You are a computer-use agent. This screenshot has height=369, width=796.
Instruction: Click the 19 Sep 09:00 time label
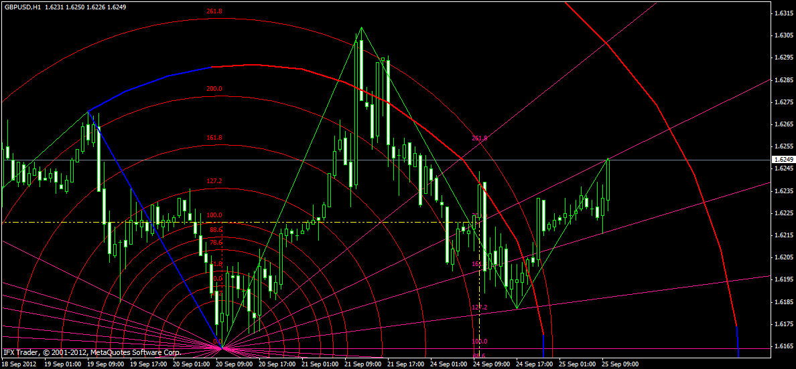click(x=105, y=364)
